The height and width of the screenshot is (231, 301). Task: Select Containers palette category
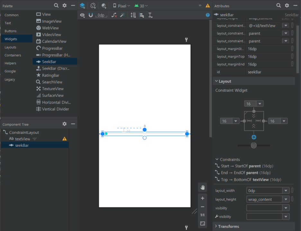point(13,55)
